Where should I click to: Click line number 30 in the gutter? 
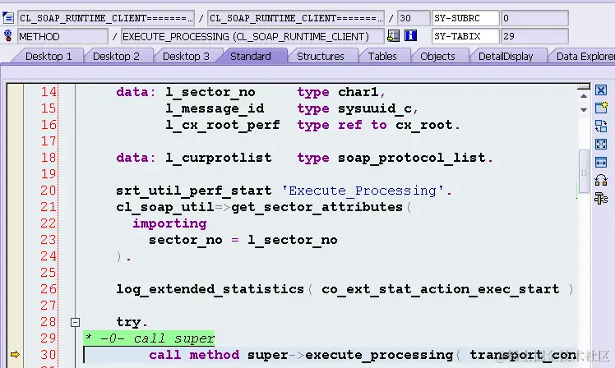49,355
